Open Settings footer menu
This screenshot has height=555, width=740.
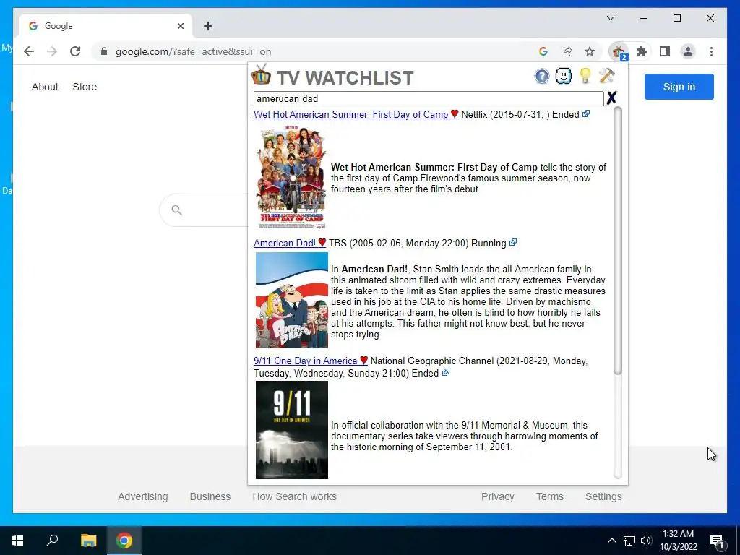pyautogui.click(x=603, y=496)
